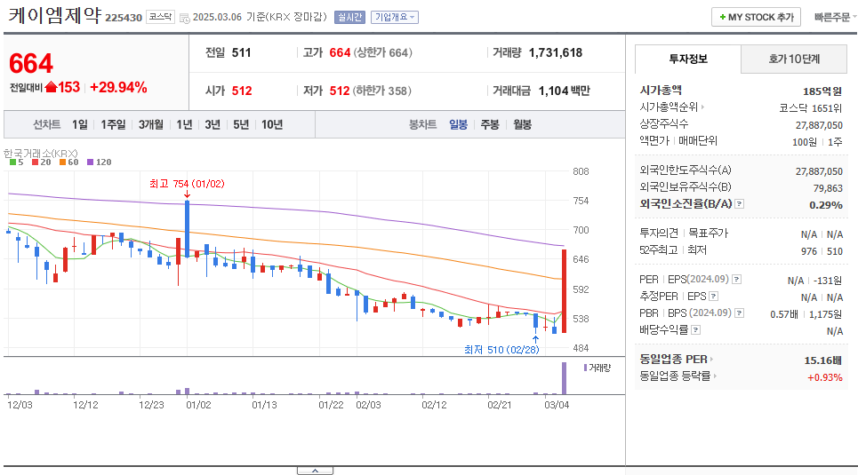Select the 5년 line chart period
Viewport: 858px width, 475px height.
click(241, 124)
